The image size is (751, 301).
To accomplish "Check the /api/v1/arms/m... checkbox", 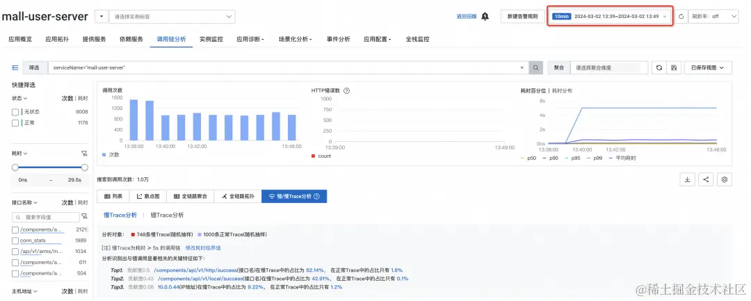I will tap(15, 251).
